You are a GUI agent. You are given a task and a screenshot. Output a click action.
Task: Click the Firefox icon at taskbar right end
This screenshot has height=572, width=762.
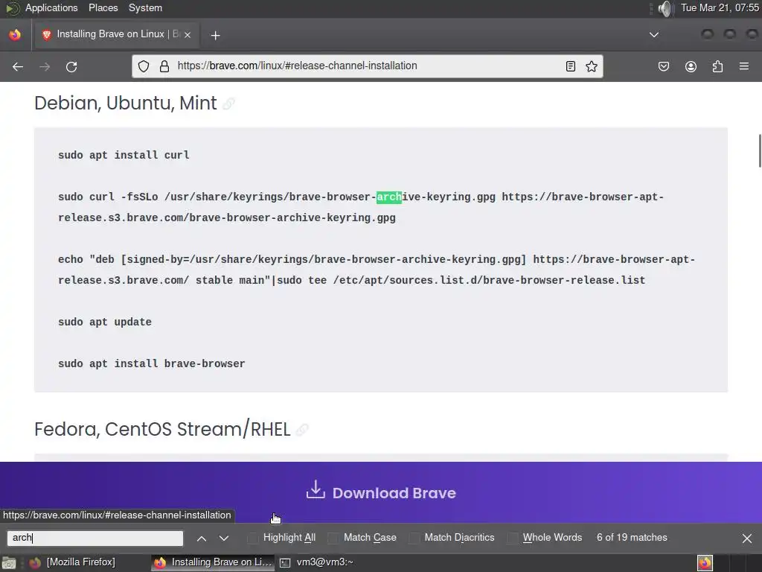(705, 563)
